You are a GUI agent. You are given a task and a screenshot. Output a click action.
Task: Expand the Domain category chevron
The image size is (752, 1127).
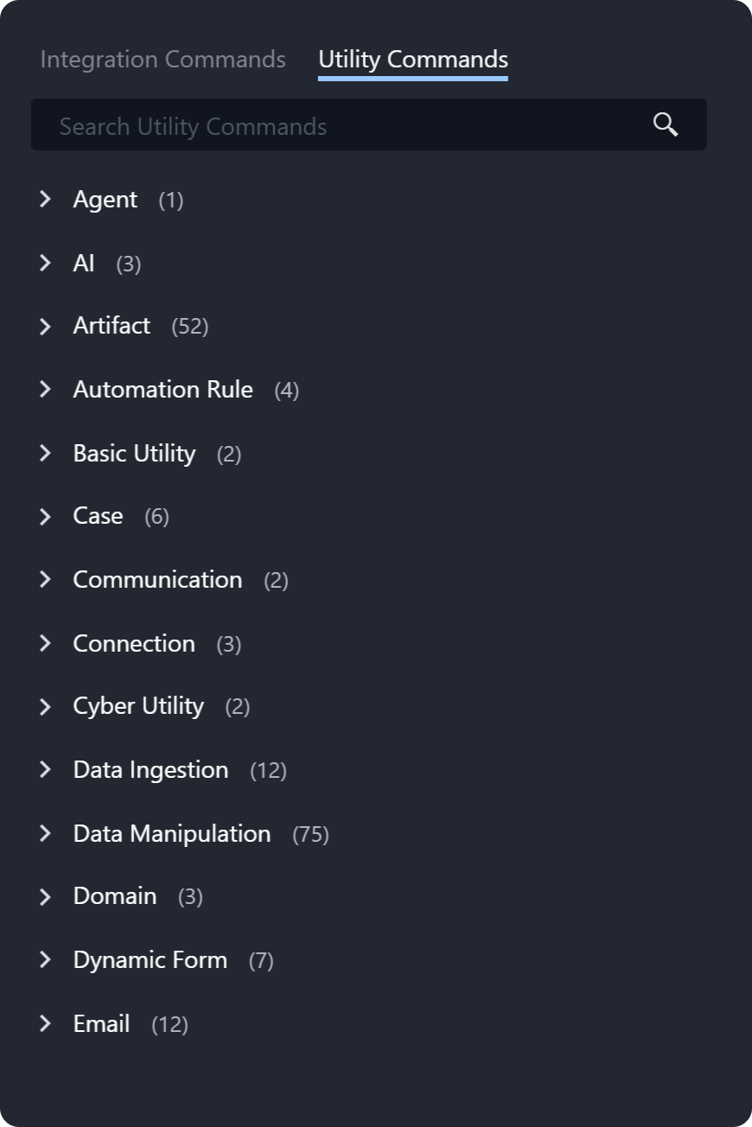[x=46, y=896]
